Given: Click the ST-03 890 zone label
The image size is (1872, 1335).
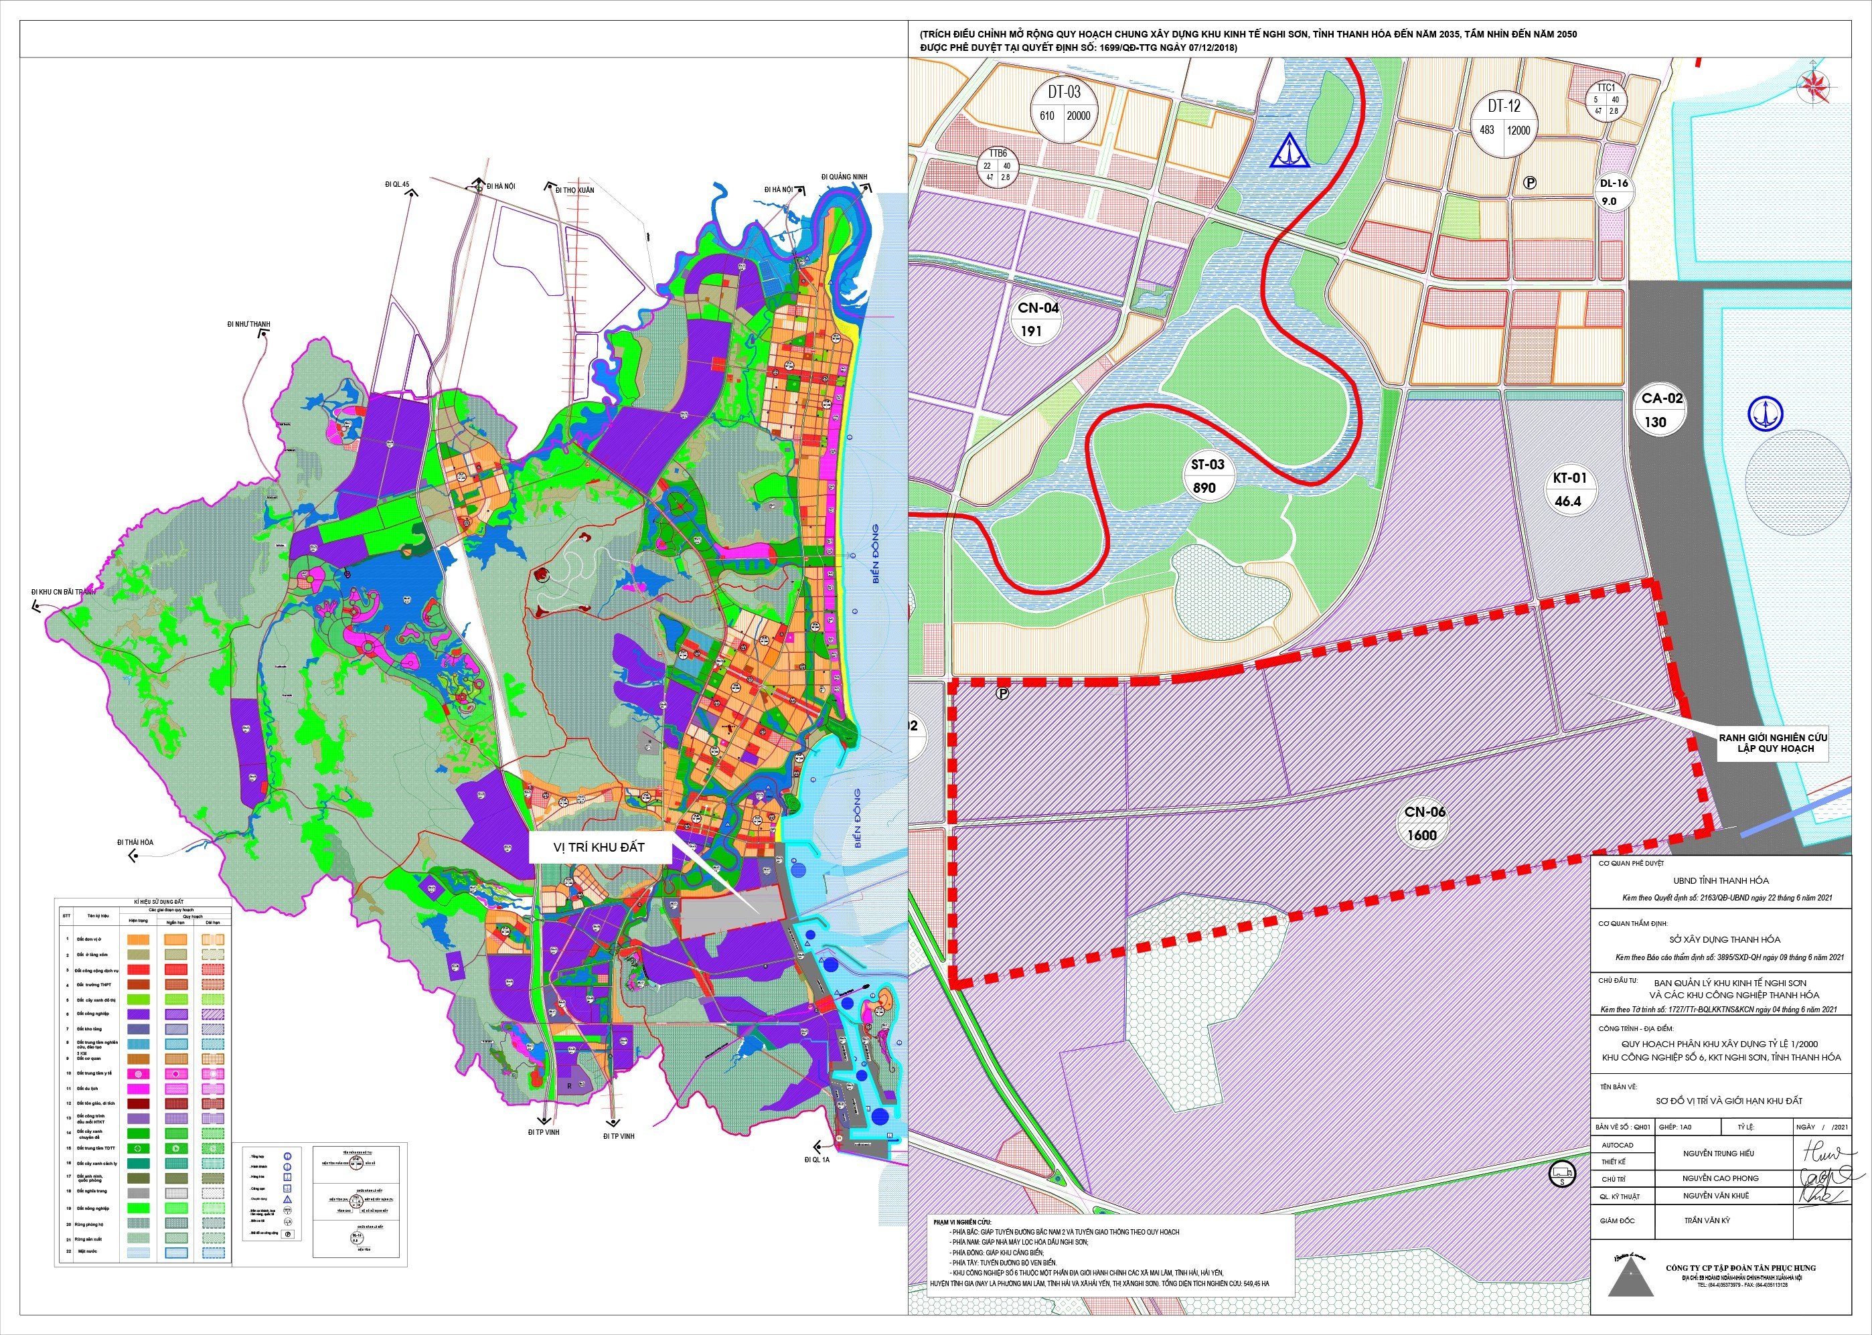Looking at the screenshot, I should pos(1208,476).
